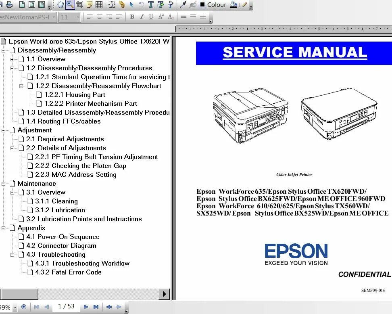
Task: Open 3.2 Lubrication Points and Instructions
Action: pos(84,219)
